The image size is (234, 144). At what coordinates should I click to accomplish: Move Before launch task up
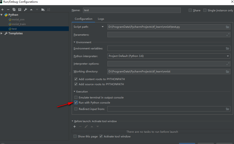(92, 126)
